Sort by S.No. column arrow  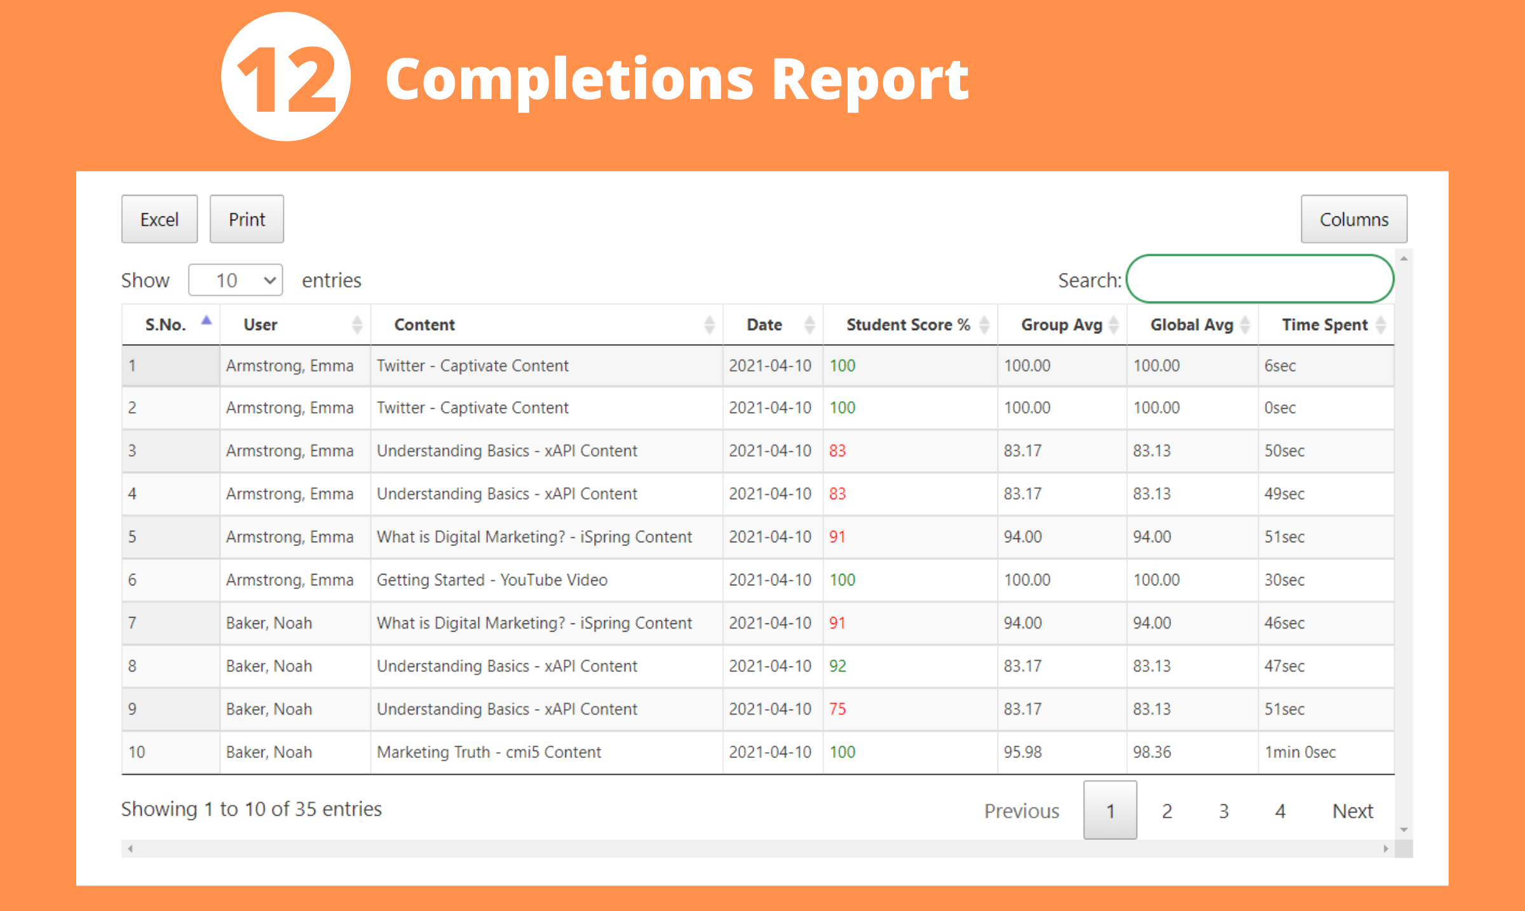(x=206, y=321)
